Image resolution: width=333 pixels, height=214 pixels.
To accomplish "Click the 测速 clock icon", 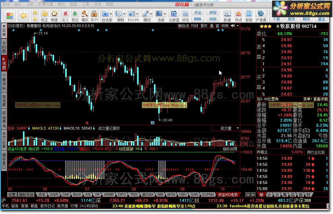I will click(54, 14).
